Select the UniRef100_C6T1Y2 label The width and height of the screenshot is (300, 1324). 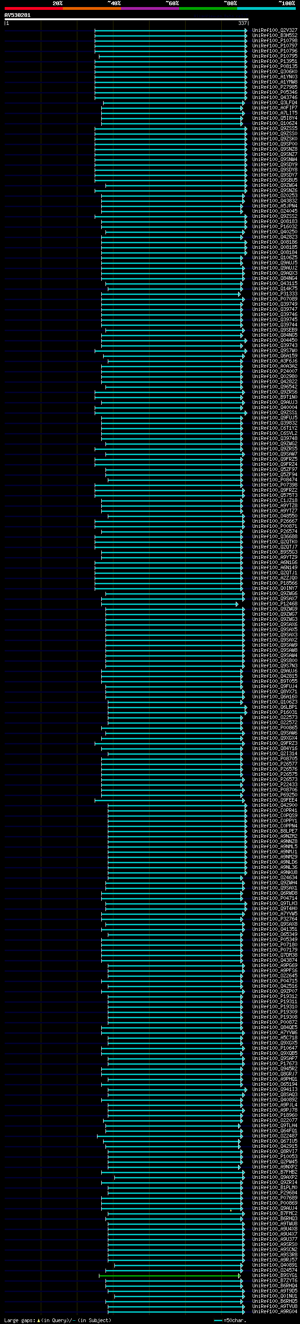(x=275, y=428)
